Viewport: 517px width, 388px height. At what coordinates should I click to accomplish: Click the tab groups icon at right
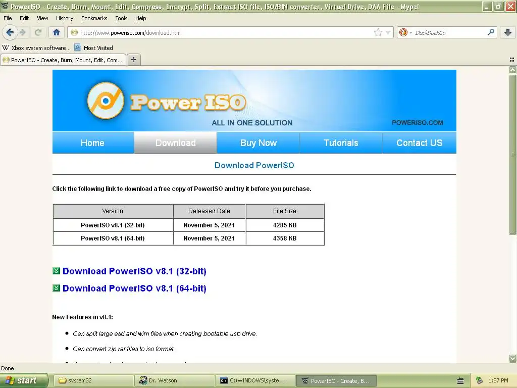(512, 60)
